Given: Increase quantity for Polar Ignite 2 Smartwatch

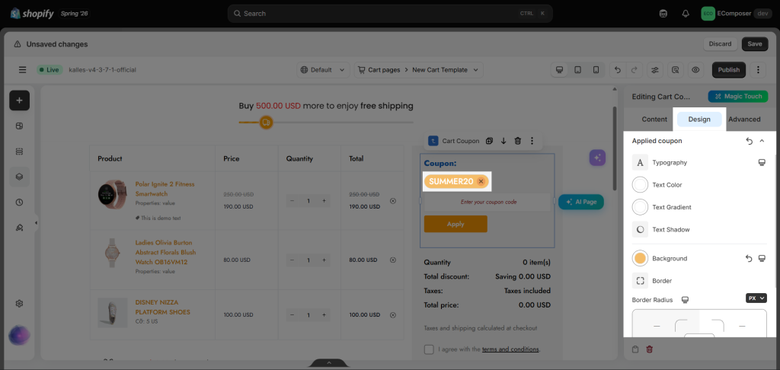Looking at the screenshot, I should [324, 201].
